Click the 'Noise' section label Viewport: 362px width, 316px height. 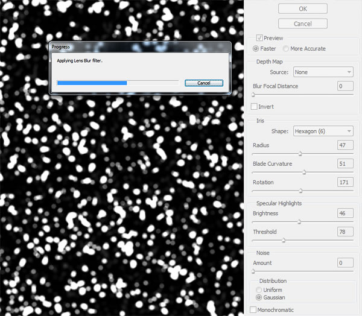click(263, 253)
